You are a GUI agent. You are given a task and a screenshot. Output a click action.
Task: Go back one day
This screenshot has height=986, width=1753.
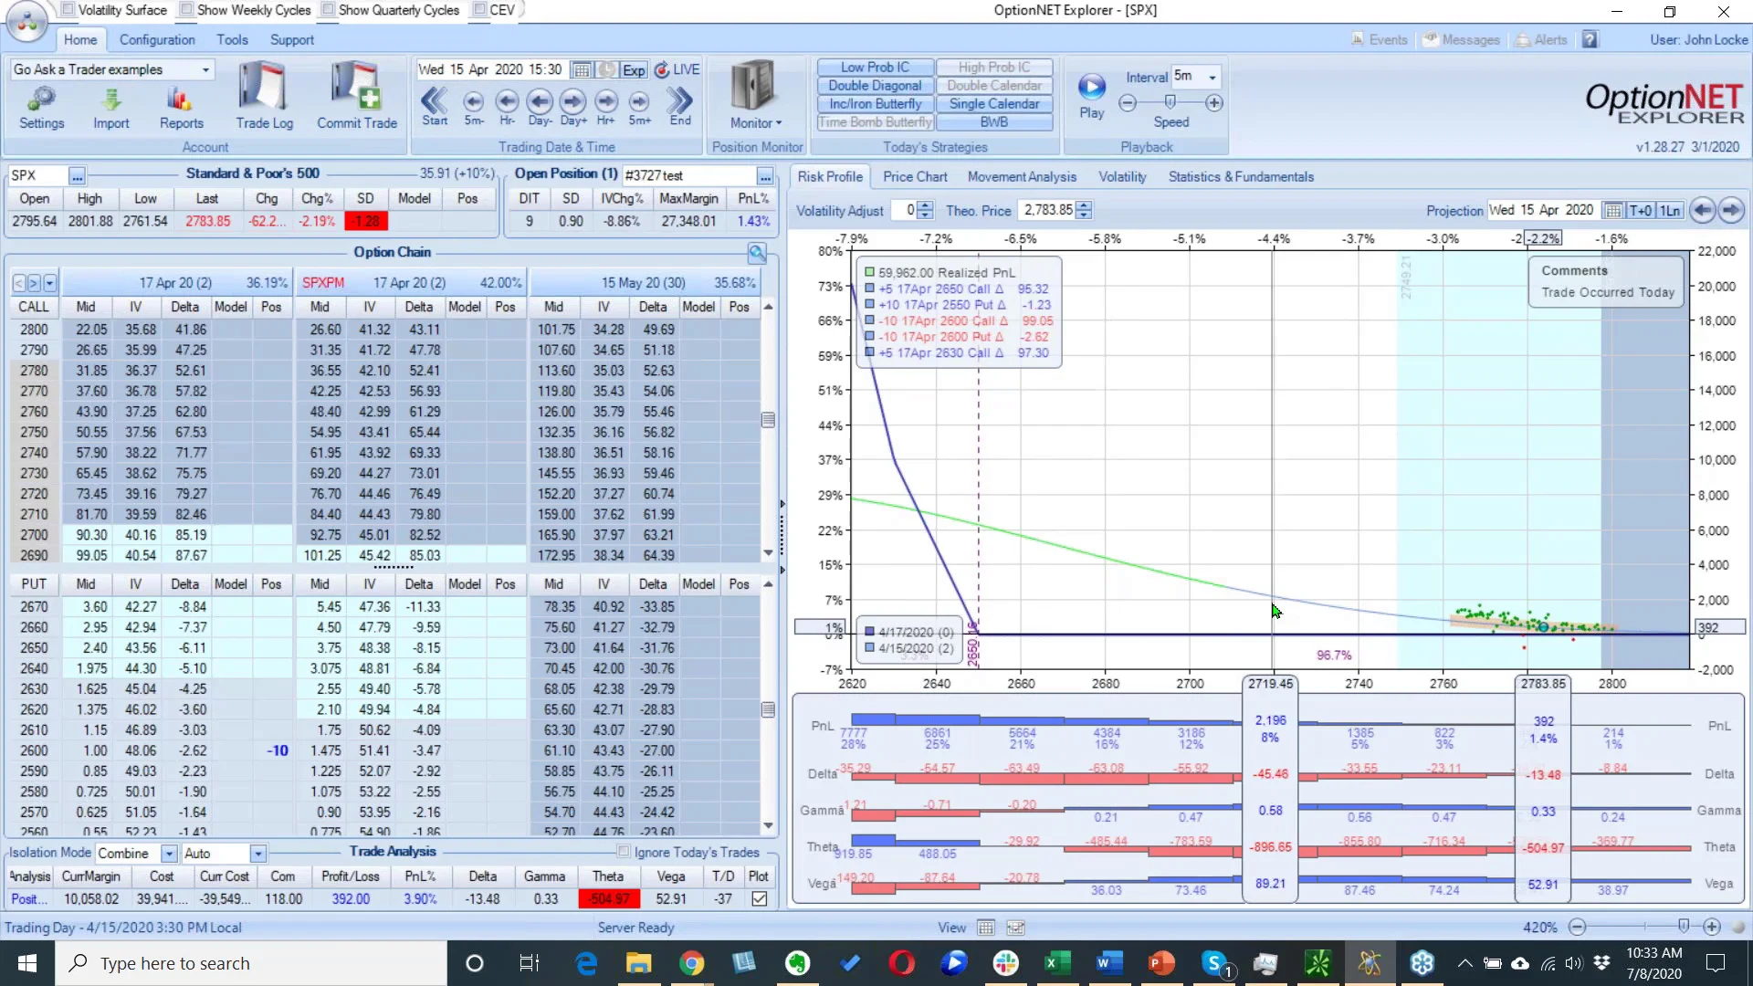tap(540, 106)
